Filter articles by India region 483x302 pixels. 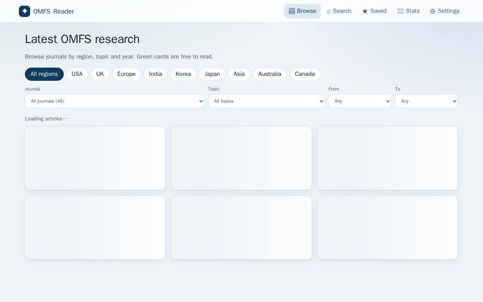point(155,74)
